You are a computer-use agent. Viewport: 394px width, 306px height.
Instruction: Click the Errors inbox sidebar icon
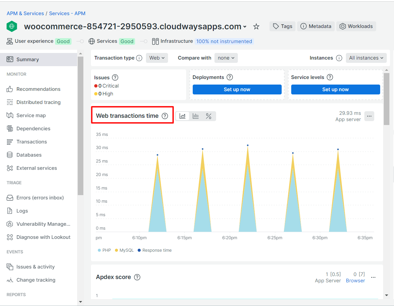coord(10,198)
